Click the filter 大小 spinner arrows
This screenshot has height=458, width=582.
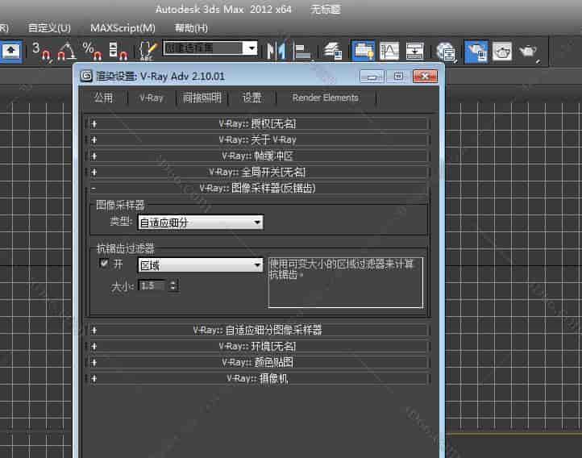tap(173, 285)
